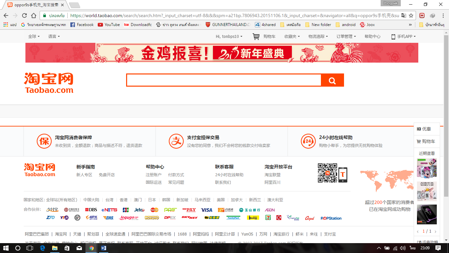Click the VISA partner logo
The width and height of the screenshot is (449, 253).
tap(207, 210)
